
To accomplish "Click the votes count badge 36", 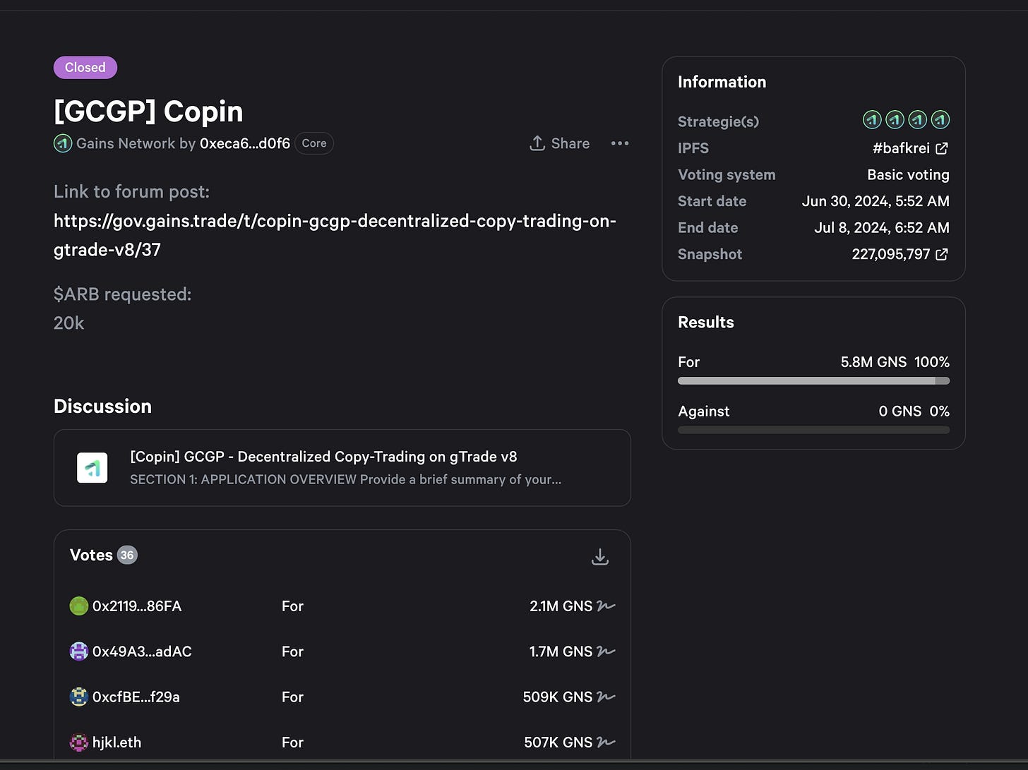I will point(127,555).
